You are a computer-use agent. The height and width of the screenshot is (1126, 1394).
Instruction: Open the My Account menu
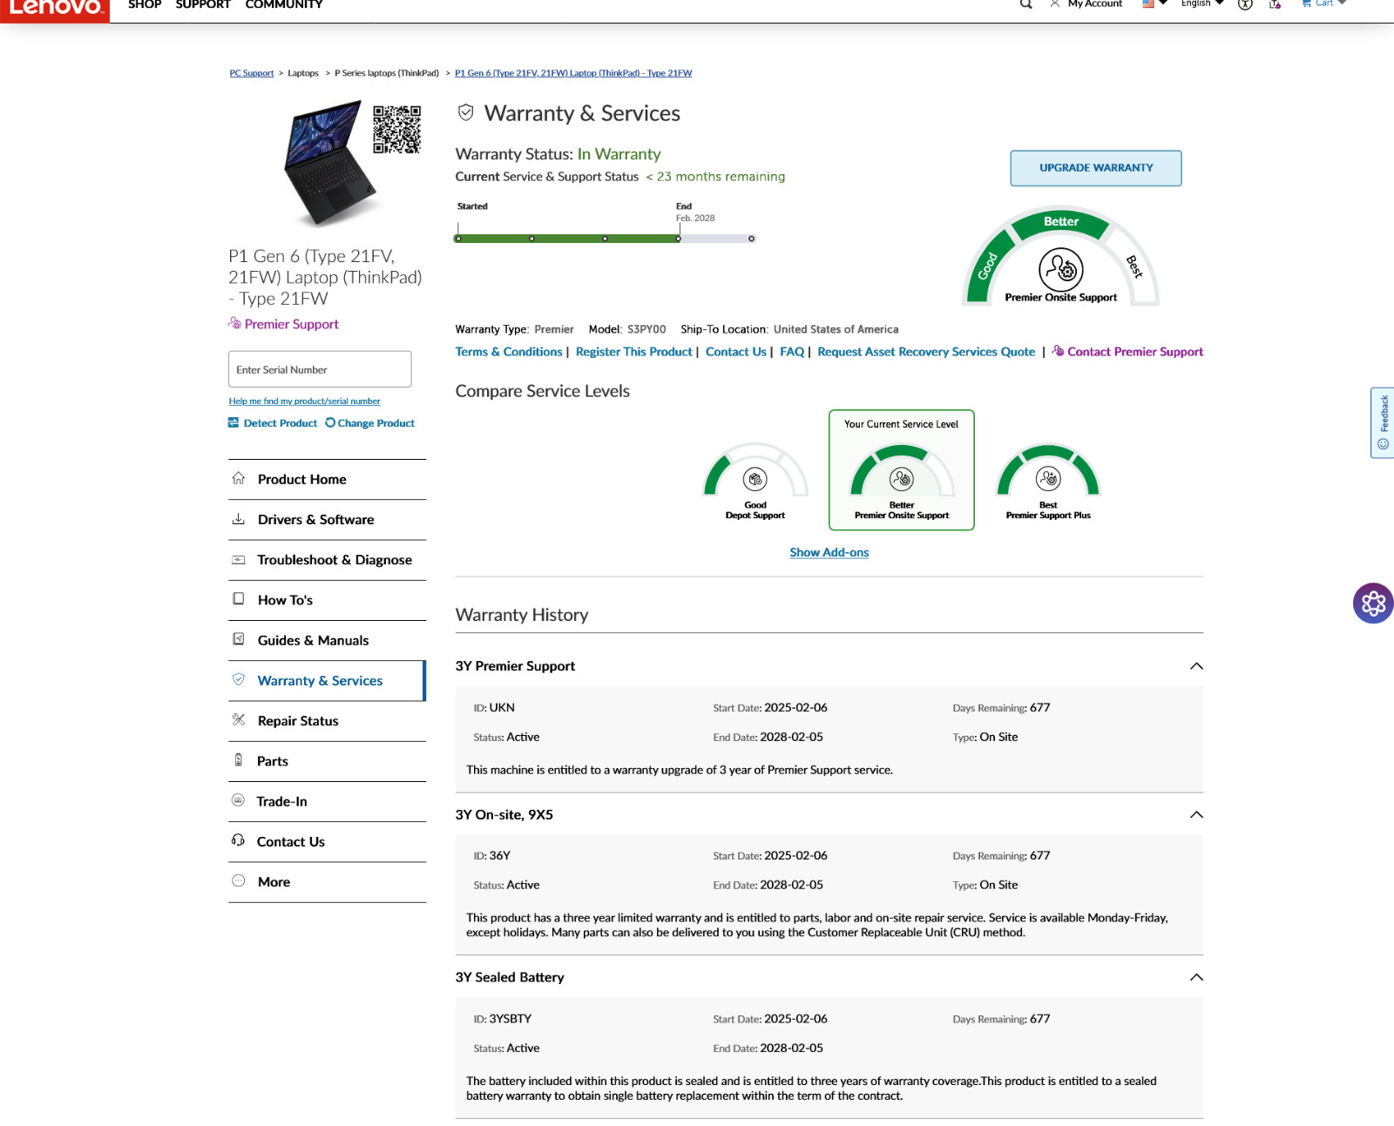[x=1086, y=4]
